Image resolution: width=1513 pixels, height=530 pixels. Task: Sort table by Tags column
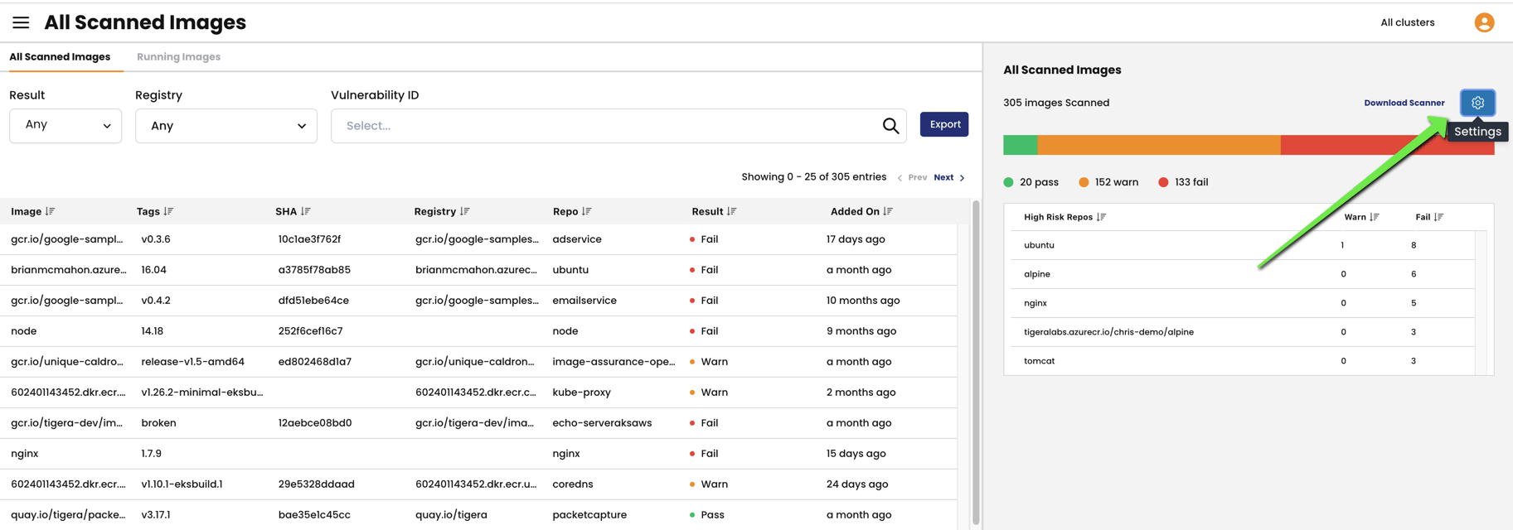169,212
